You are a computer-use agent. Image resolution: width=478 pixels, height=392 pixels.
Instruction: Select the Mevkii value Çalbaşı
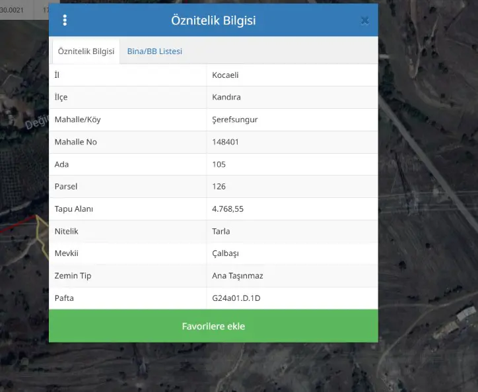tap(225, 253)
